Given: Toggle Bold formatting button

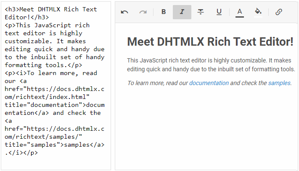Looking at the screenshot, I should [164, 12].
